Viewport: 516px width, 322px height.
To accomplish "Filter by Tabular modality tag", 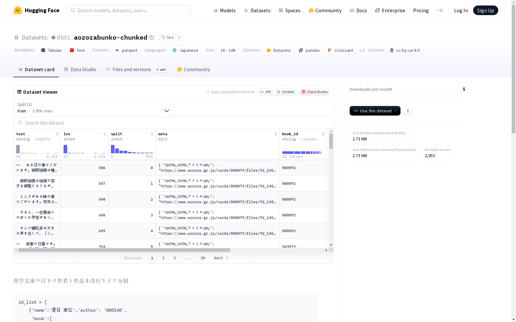I will [52, 50].
